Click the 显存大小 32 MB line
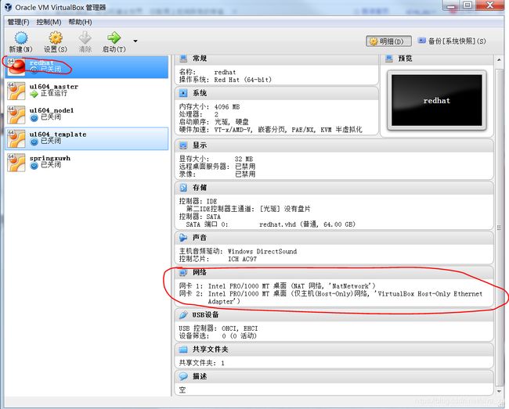 [216, 159]
